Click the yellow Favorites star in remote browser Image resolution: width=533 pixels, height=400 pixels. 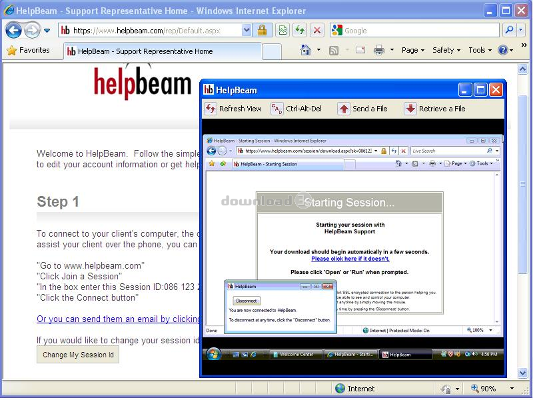212,163
